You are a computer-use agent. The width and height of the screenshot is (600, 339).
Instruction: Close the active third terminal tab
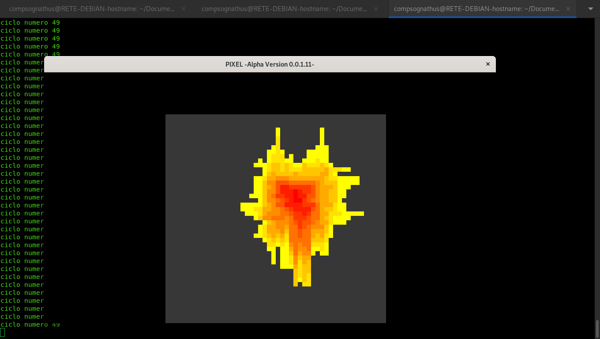568,9
